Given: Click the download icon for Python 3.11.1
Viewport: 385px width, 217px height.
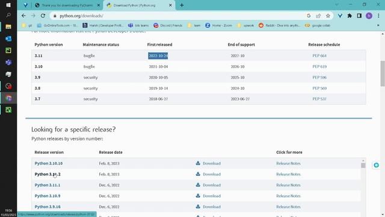Looking at the screenshot, I should click(x=198, y=185).
